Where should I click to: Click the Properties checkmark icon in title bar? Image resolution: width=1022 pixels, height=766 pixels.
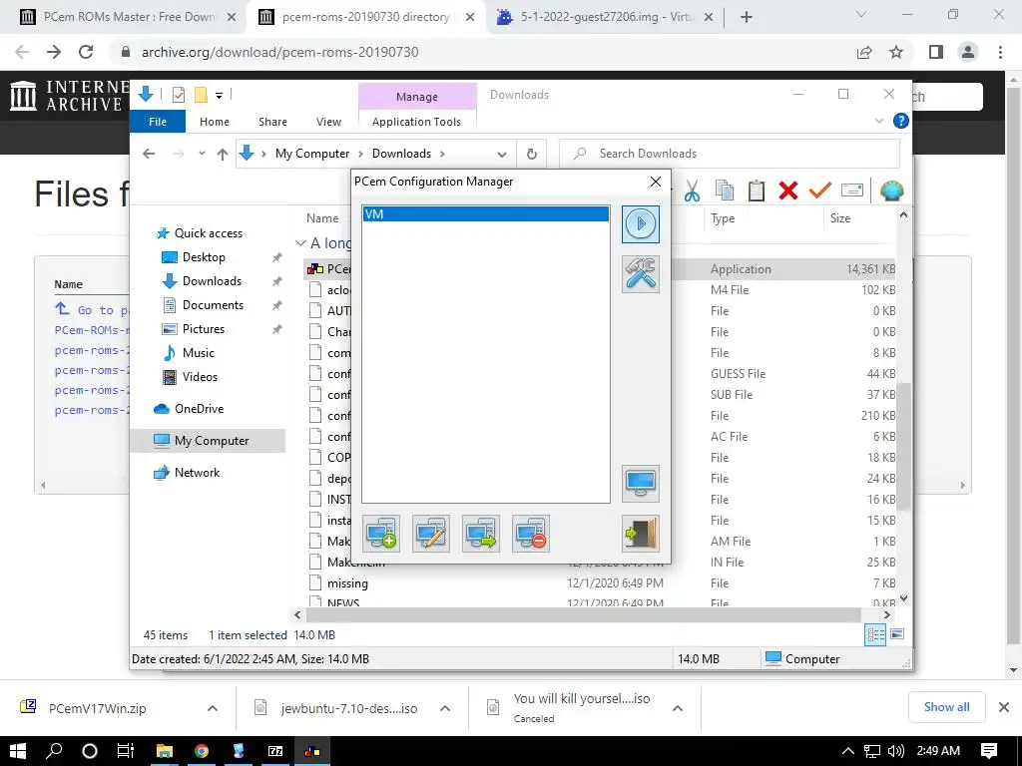(178, 95)
